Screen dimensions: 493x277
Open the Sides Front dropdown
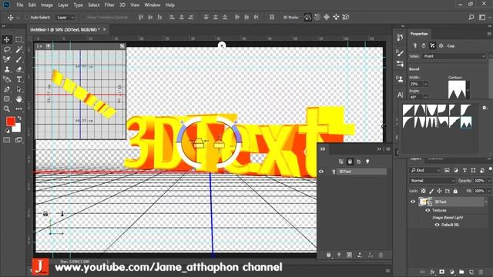click(454, 56)
